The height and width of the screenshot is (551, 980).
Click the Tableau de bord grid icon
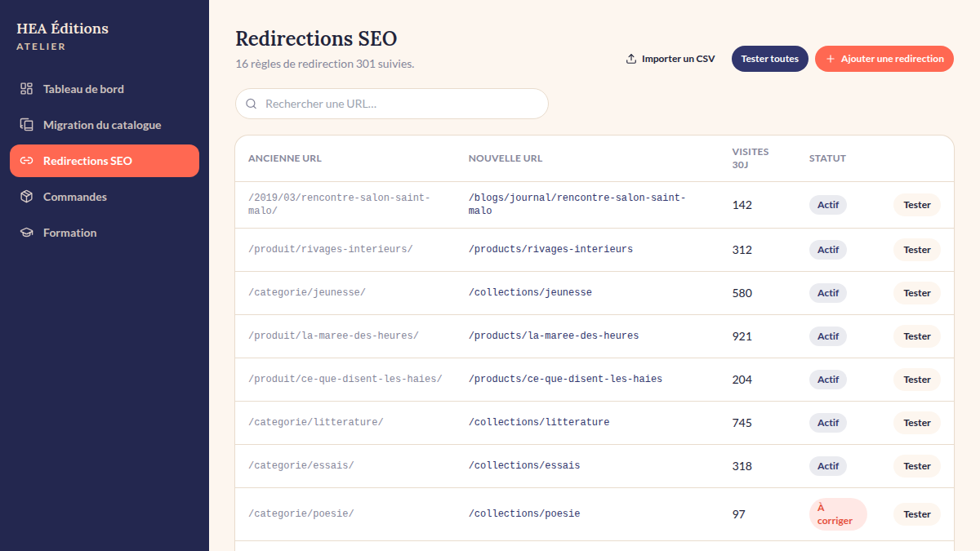[27, 89]
